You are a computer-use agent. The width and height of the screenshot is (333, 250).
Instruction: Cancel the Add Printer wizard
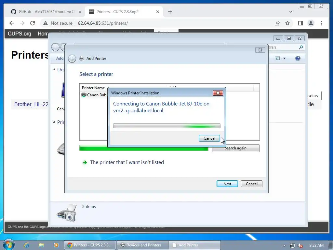point(251,184)
